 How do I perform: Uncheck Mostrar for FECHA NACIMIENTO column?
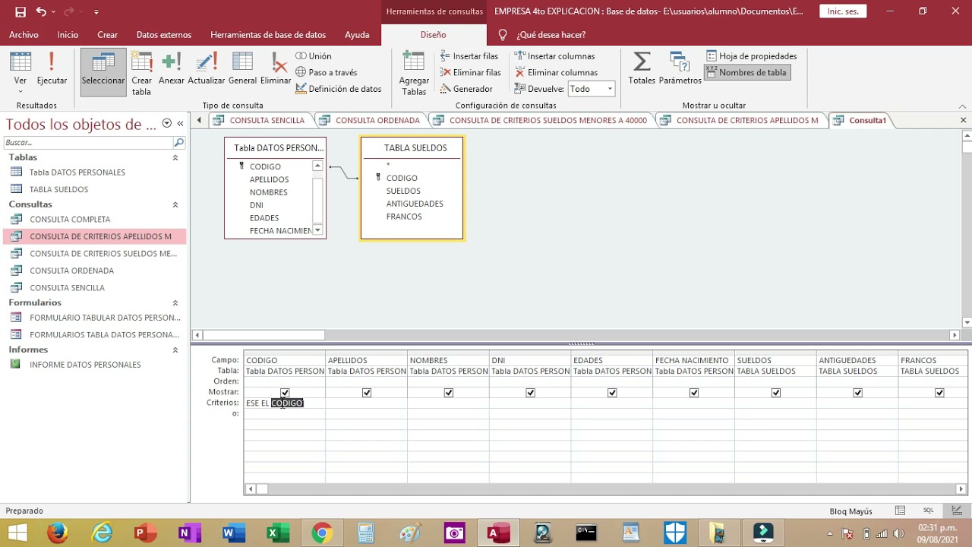(694, 393)
